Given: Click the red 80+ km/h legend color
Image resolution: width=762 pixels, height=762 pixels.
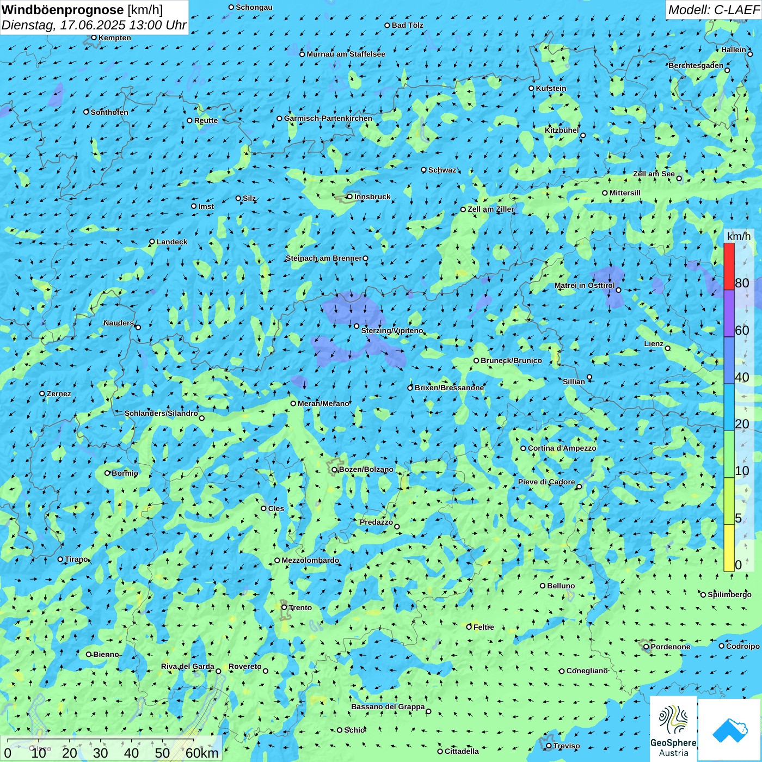Looking at the screenshot, I should (729, 266).
